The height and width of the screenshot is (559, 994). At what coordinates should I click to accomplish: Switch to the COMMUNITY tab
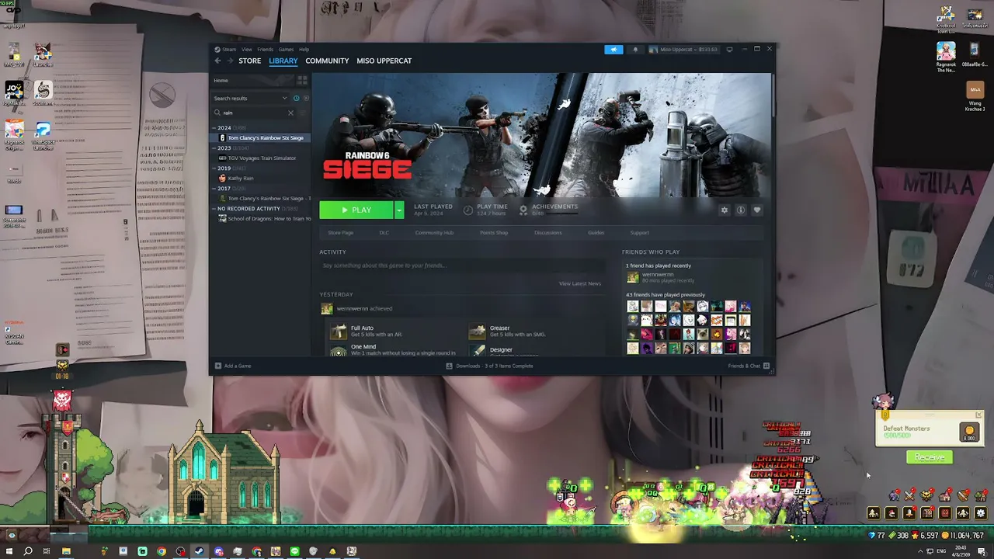(327, 61)
